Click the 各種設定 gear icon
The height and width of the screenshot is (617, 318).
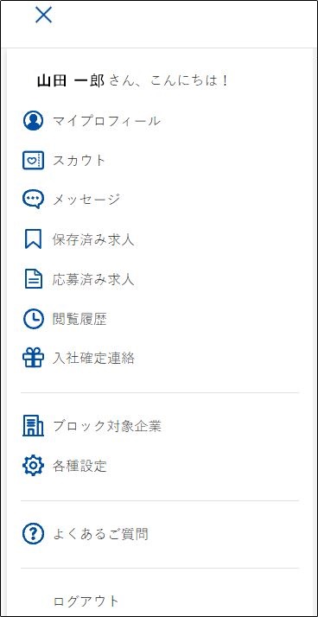(x=33, y=466)
